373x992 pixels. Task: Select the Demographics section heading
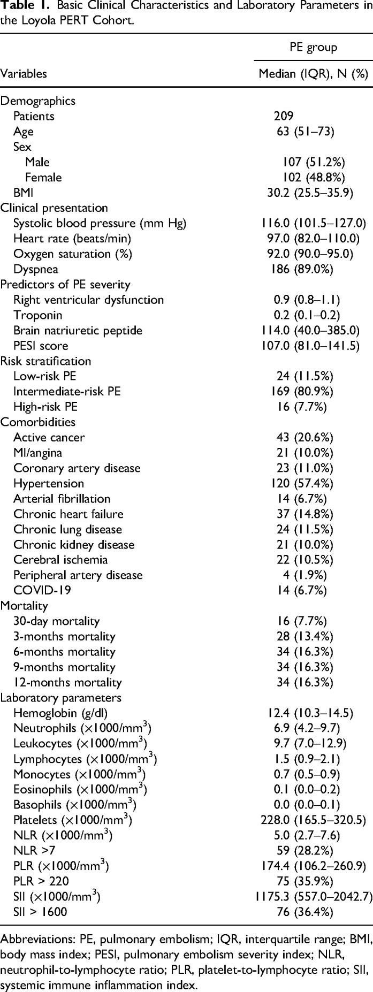(38, 101)
